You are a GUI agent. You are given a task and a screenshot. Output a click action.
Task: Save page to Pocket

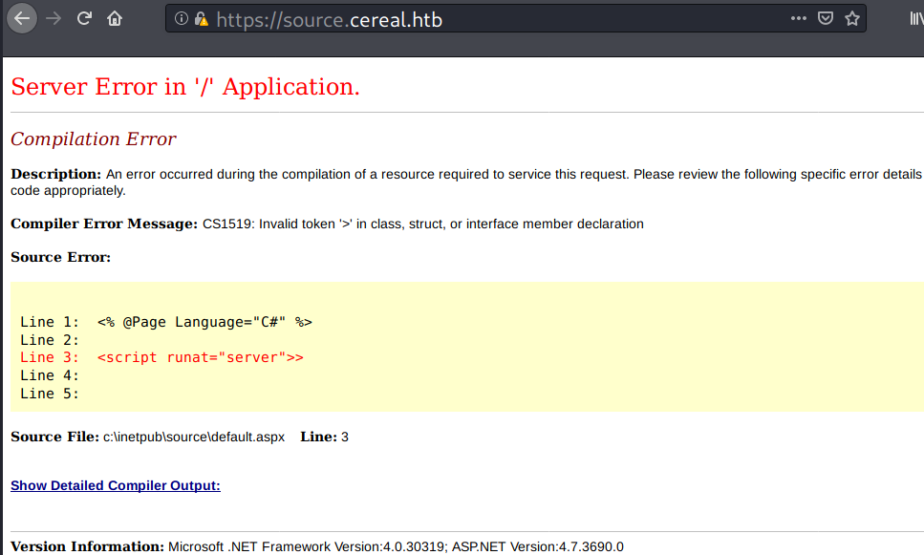(x=826, y=18)
